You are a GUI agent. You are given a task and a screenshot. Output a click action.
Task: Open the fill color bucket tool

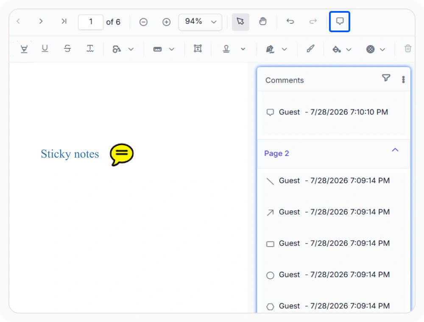click(x=337, y=50)
